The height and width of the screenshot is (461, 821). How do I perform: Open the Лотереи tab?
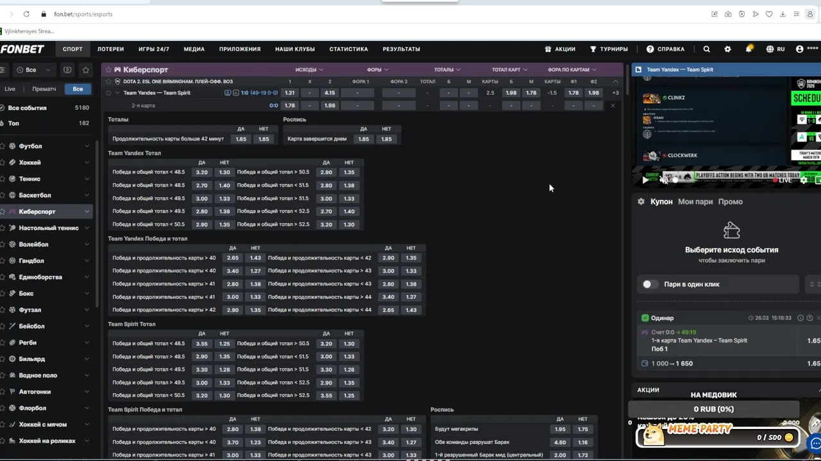tap(110, 49)
